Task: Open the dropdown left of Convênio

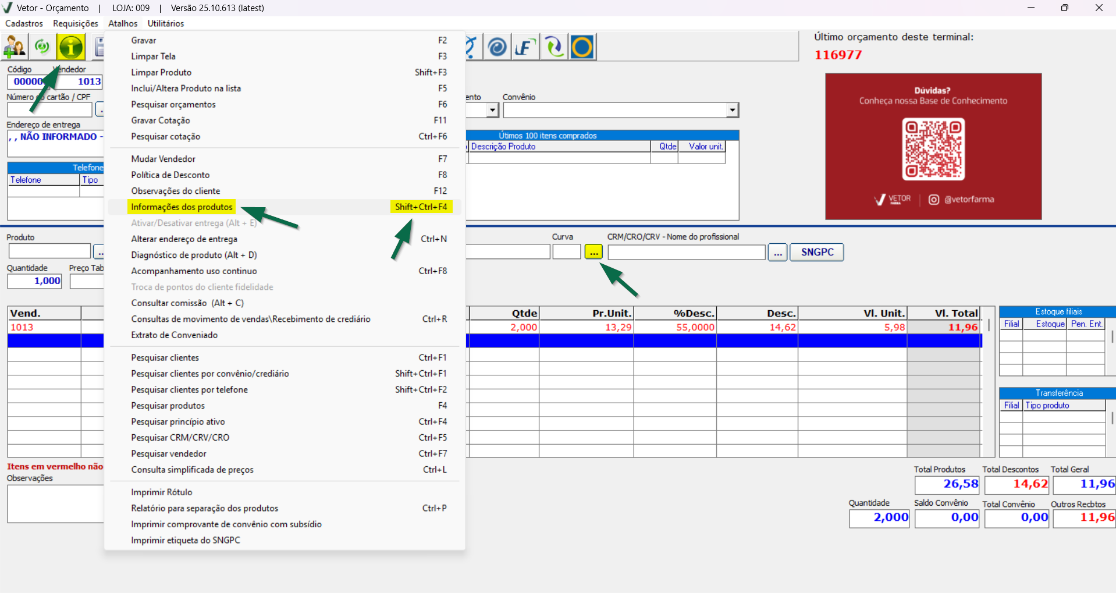Action: point(492,110)
